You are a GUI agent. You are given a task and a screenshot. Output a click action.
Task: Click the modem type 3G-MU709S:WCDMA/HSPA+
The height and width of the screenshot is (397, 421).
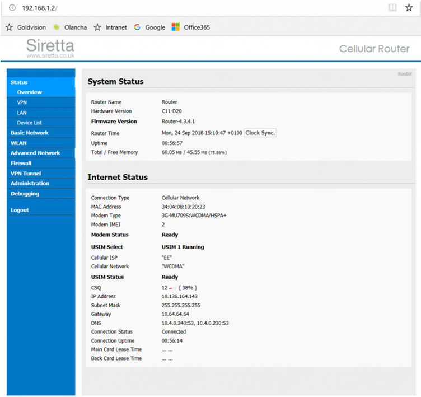click(194, 216)
